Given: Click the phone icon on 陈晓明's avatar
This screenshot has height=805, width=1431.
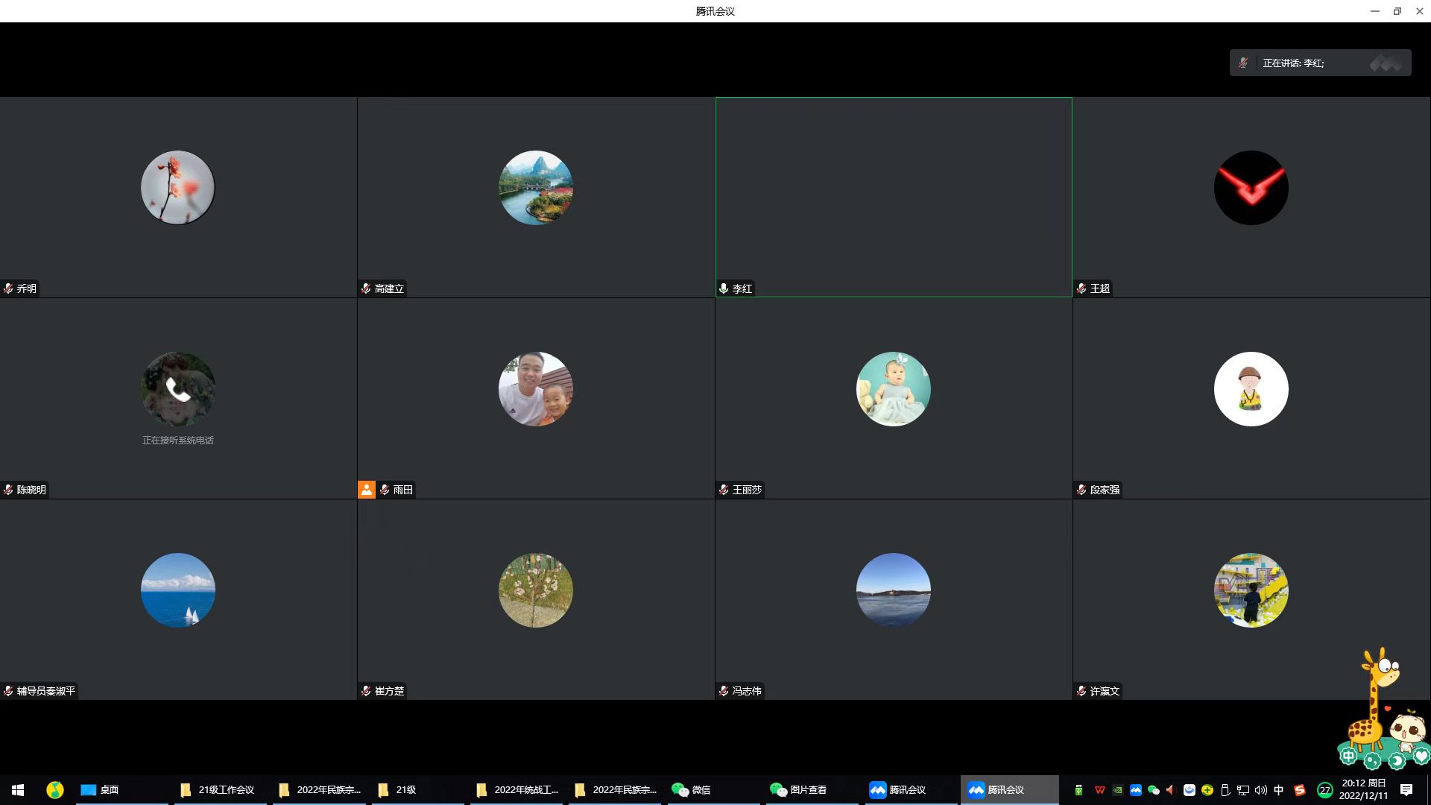Looking at the screenshot, I should pos(177,389).
